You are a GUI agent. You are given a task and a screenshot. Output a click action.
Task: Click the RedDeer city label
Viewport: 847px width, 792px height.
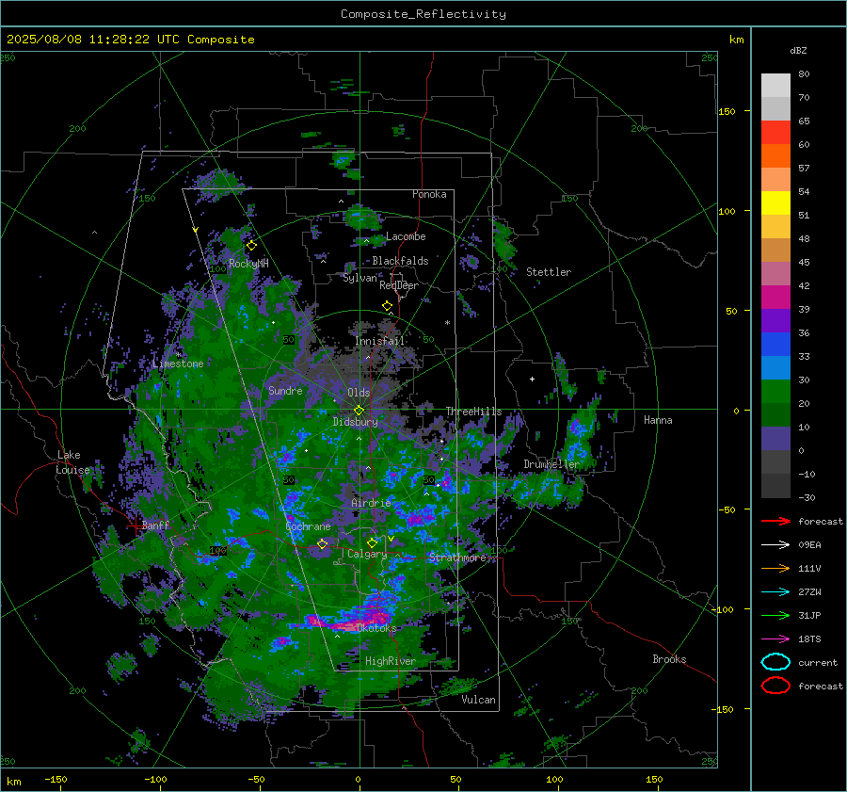click(399, 285)
